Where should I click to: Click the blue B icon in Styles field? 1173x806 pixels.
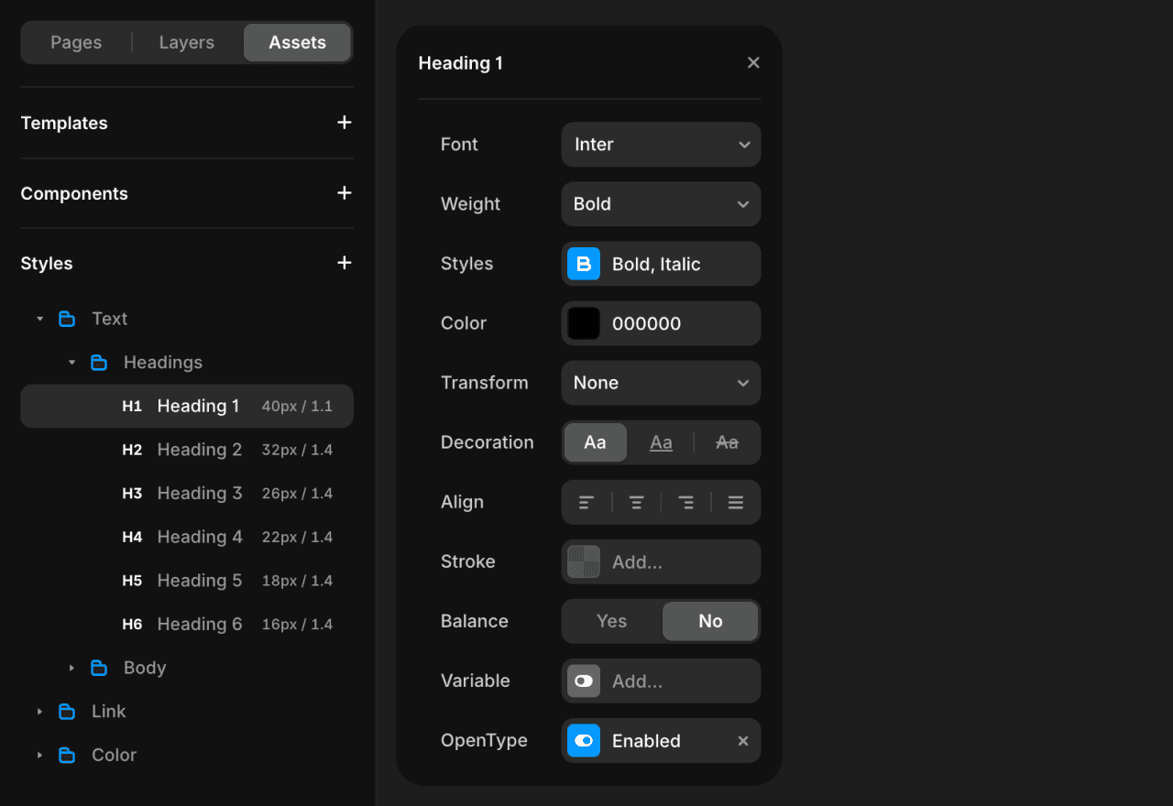[x=584, y=264]
